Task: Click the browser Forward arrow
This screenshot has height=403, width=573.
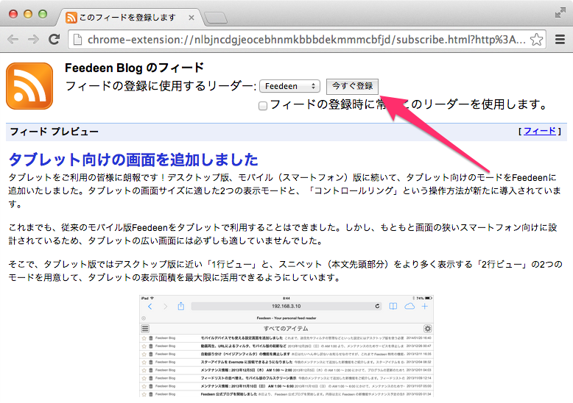Action: click(x=34, y=40)
